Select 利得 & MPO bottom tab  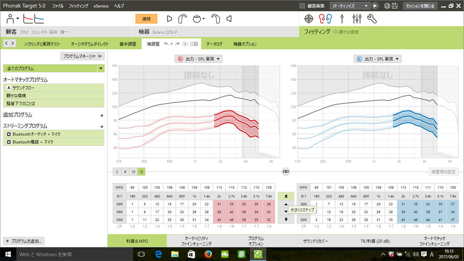[x=137, y=241]
